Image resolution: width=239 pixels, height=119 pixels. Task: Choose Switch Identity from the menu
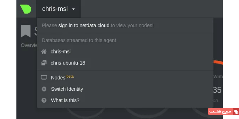67,89
